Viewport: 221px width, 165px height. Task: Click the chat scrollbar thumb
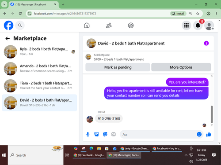[x=212, y=114]
